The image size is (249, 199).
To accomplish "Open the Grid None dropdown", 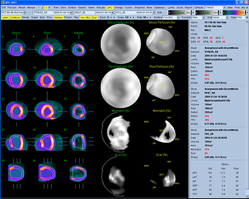I will point(220,18).
